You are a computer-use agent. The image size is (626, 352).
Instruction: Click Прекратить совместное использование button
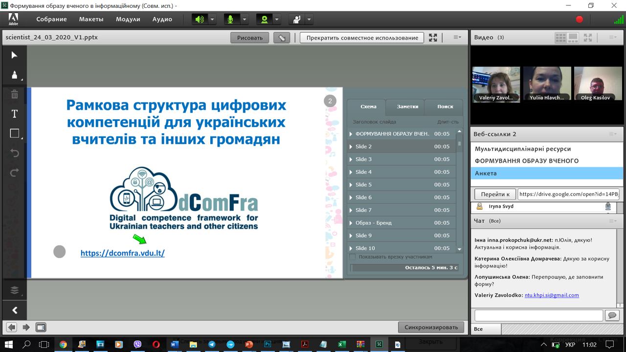point(362,38)
